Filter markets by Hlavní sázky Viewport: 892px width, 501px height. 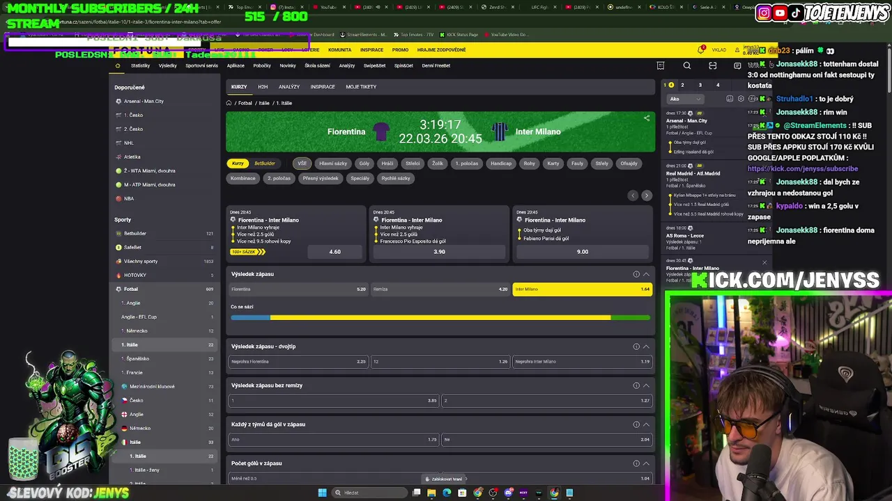click(333, 164)
